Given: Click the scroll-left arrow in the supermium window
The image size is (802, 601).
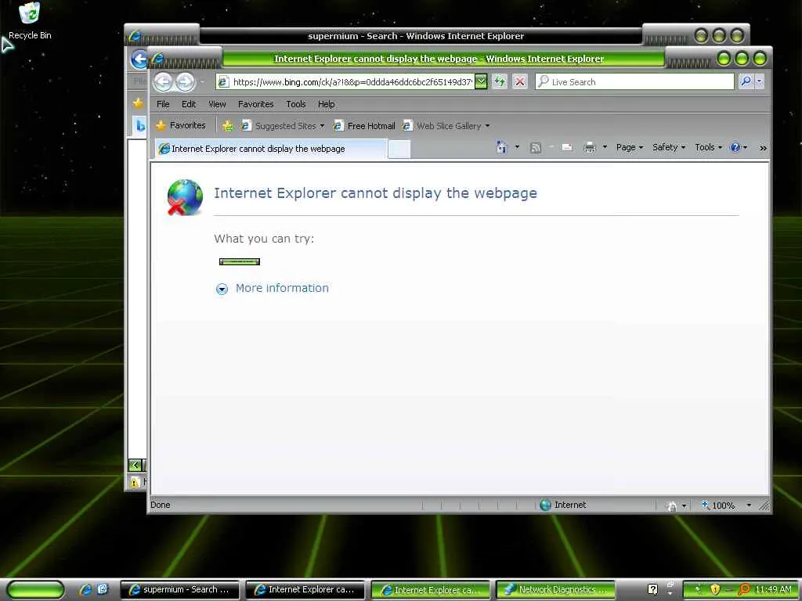Looking at the screenshot, I should coord(135,465).
